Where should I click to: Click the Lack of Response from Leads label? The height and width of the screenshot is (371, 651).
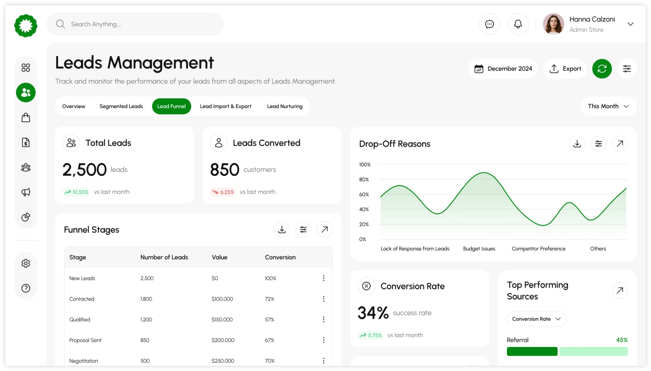click(415, 249)
